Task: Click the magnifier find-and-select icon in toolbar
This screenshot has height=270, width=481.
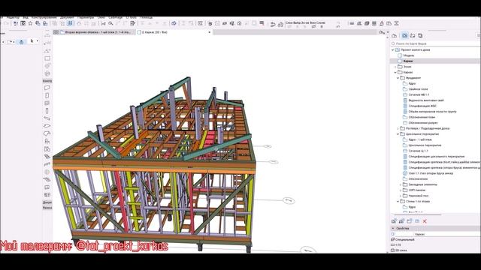Action: 110,23
